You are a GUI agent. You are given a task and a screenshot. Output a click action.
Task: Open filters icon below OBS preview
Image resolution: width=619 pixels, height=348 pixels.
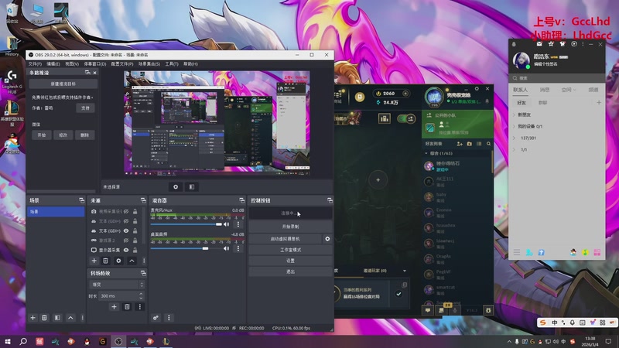tap(191, 187)
